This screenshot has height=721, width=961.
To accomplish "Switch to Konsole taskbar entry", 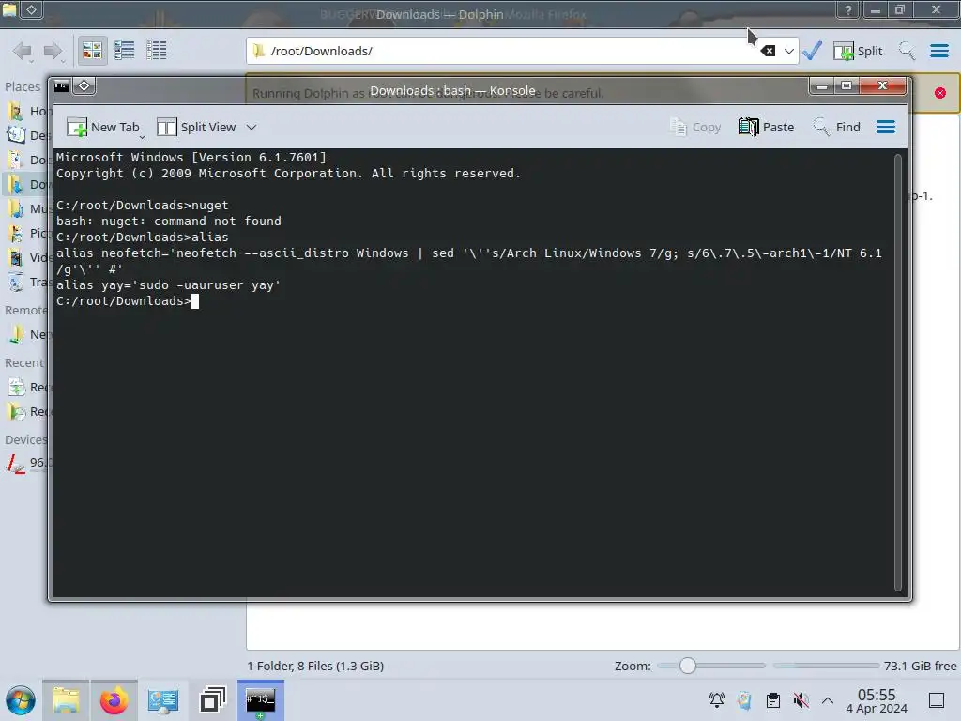I will [x=261, y=700].
